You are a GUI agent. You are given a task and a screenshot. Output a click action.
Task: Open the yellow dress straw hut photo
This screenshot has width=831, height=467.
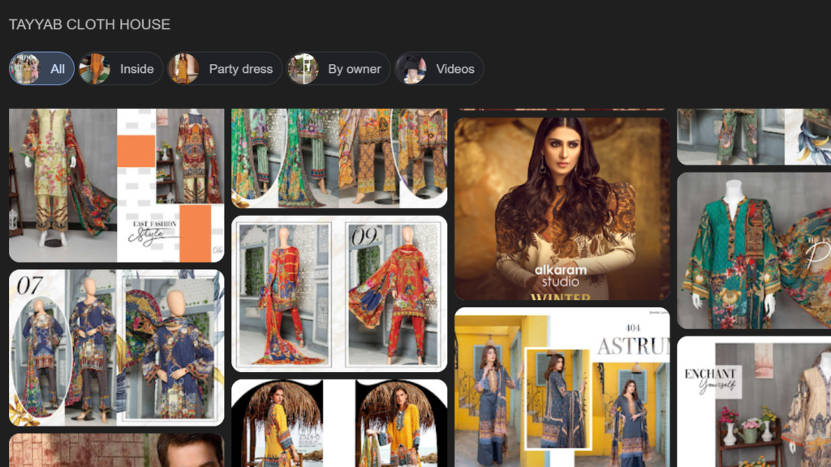[x=339, y=423]
